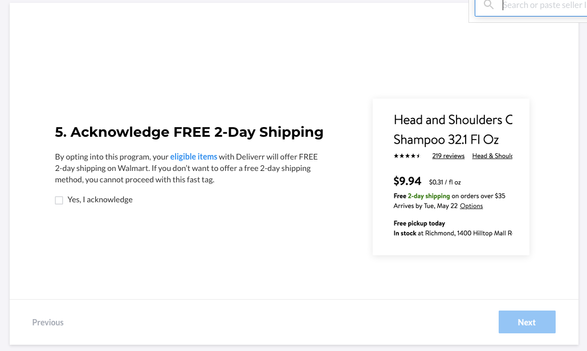Proceed with the blue Next button
The width and height of the screenshot is (587, 351).
(527, 322)
